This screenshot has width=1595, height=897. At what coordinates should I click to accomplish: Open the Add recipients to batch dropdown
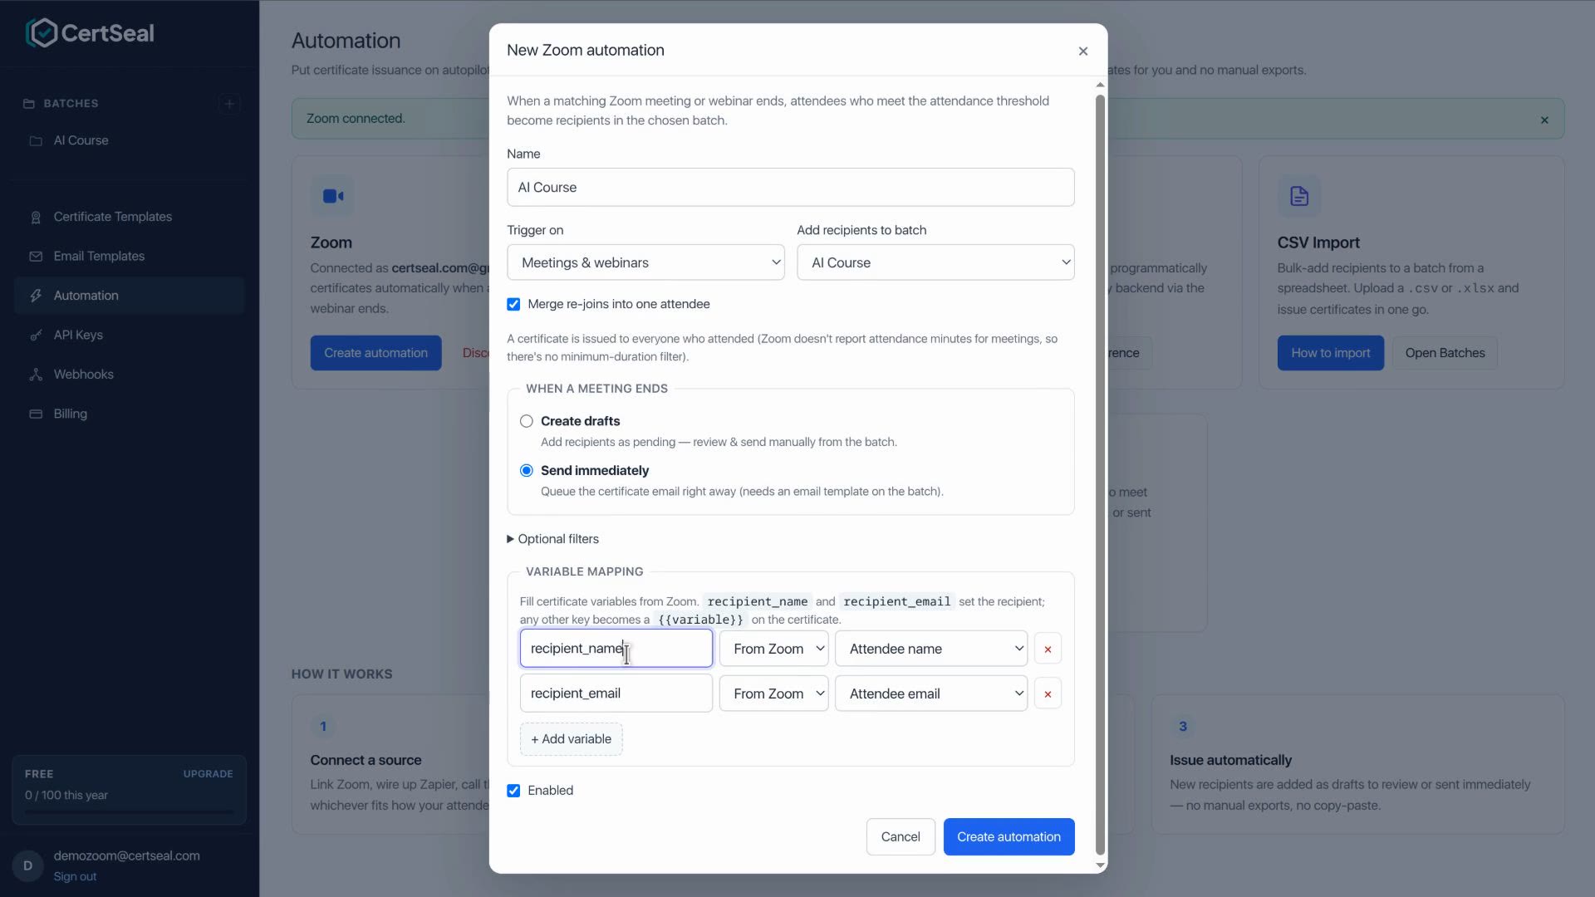coord(935,262)
